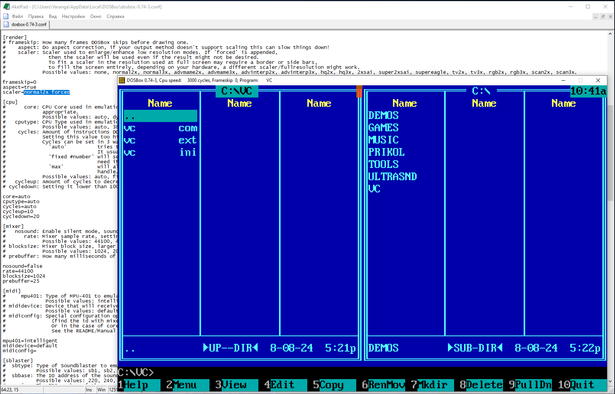Screen dimensions: 615x394
Task: Minimize the DOSBox window
Action: (563, 80)
